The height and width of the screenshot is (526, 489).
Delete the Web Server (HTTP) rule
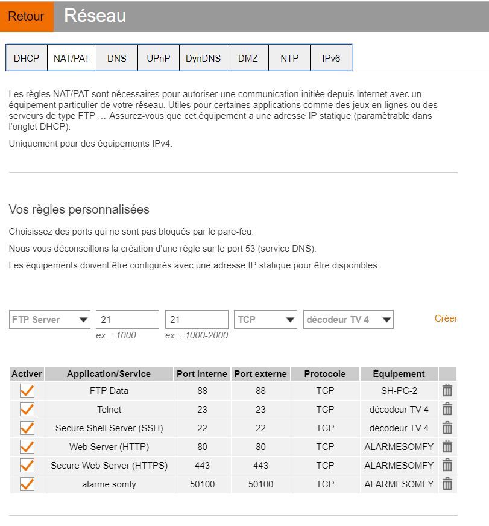447,447
